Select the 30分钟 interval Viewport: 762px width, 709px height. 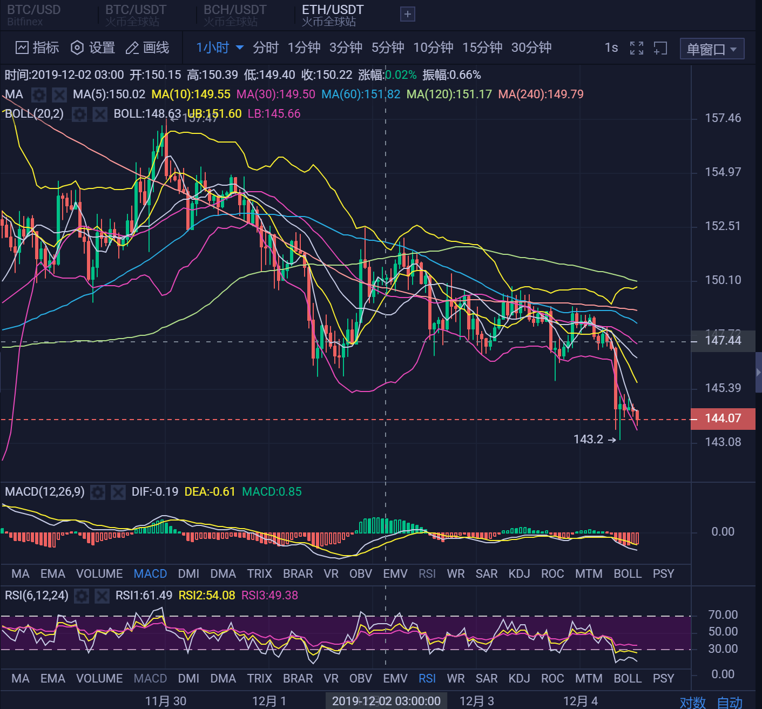click(x=531, y=48)
